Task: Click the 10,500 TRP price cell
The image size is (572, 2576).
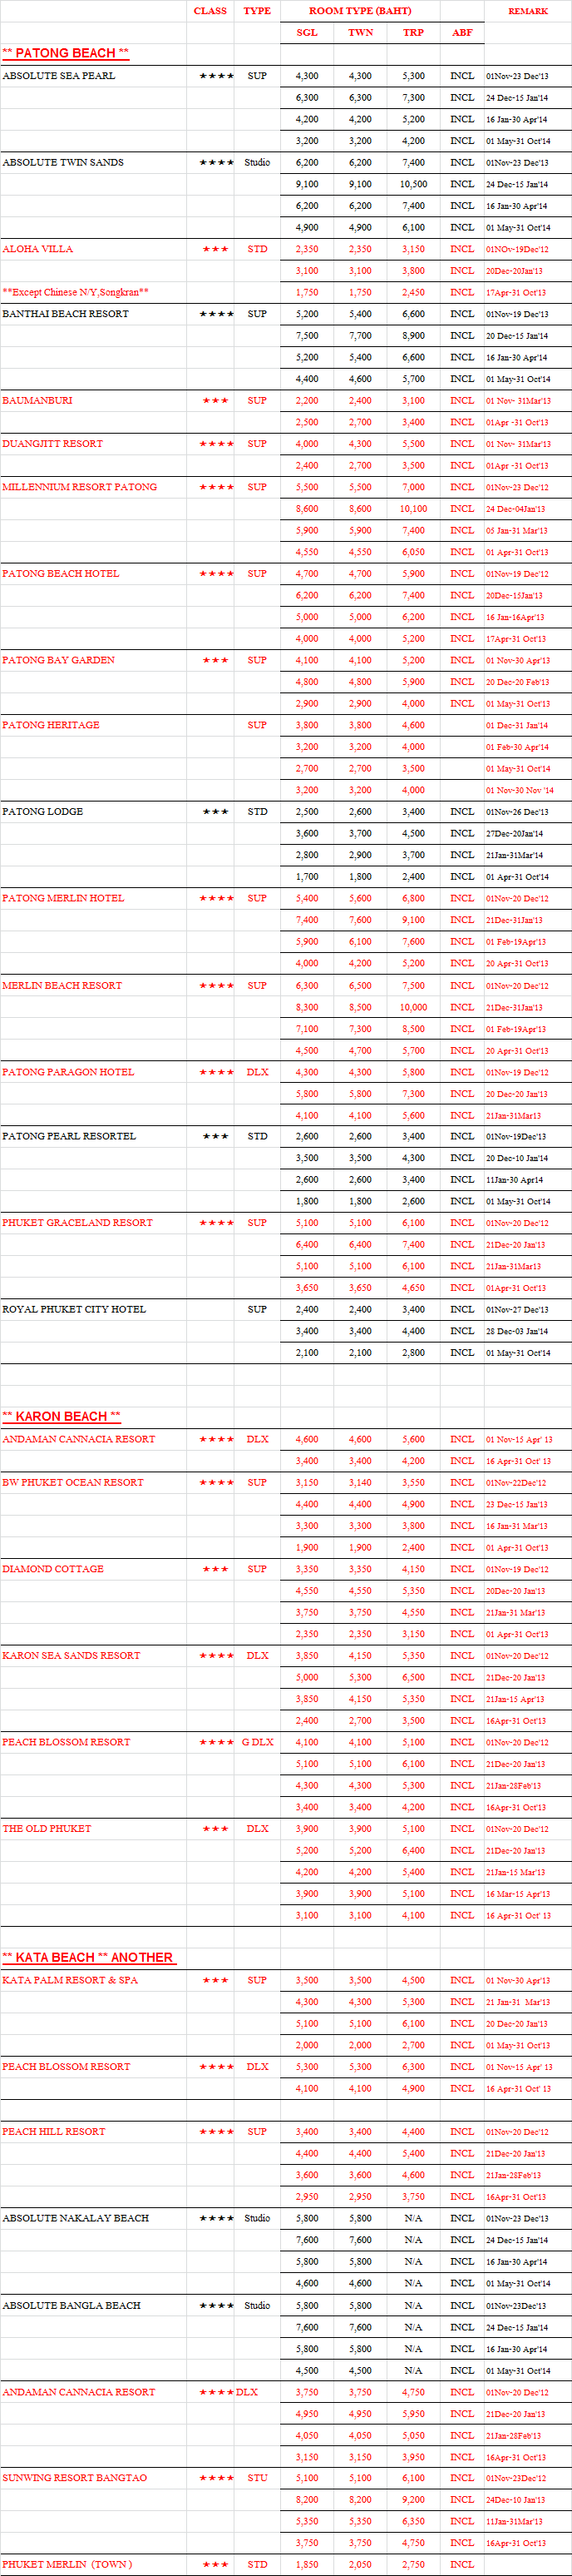Action: (413, 184)
